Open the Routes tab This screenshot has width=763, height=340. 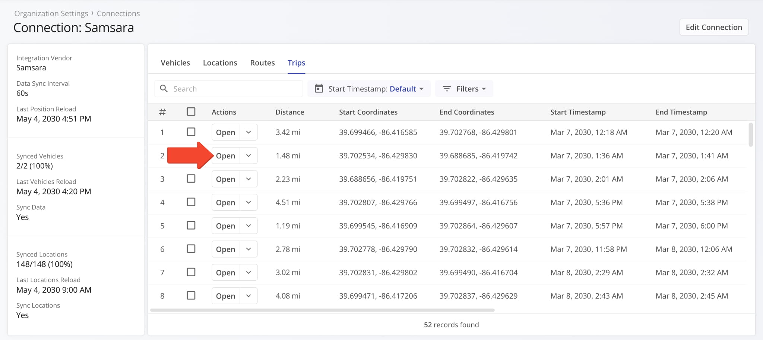[x=262, y=63]
